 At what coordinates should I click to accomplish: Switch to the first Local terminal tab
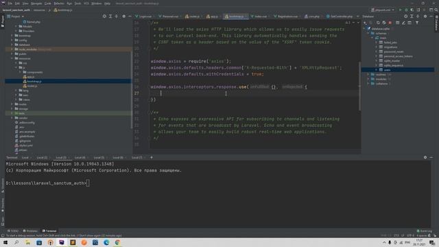click(x=25, y=158)
